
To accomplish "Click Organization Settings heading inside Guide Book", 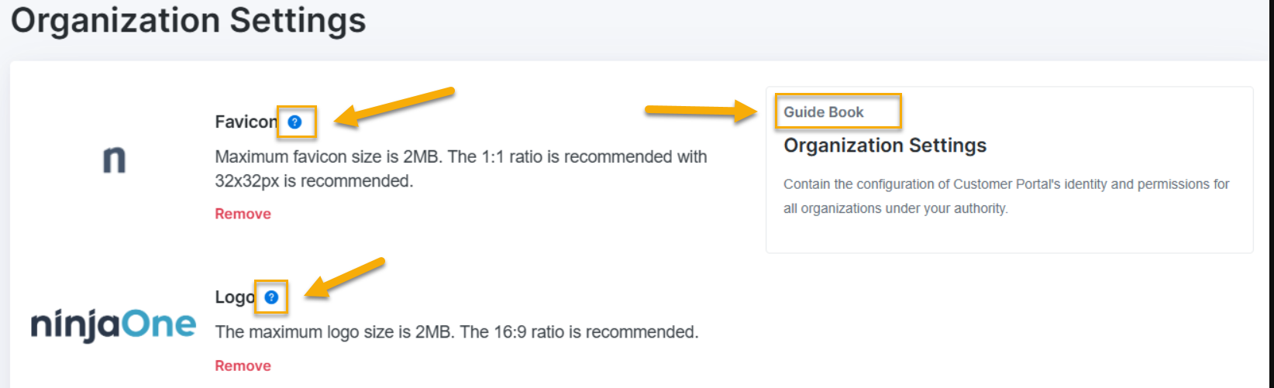I will [884, 146].
